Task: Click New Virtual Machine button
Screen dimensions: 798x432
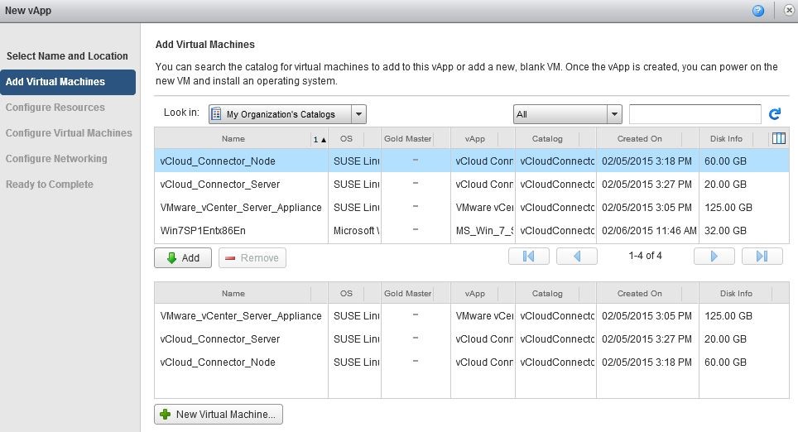Action: tap(219, 414)
